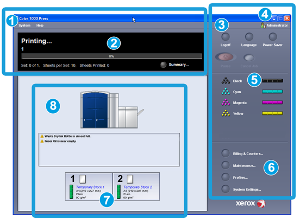
Task: Open the System menu
Action: (x=24, y=25)
